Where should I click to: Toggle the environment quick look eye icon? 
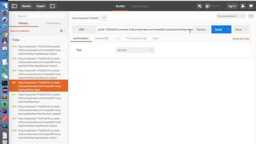pos(251,16)
